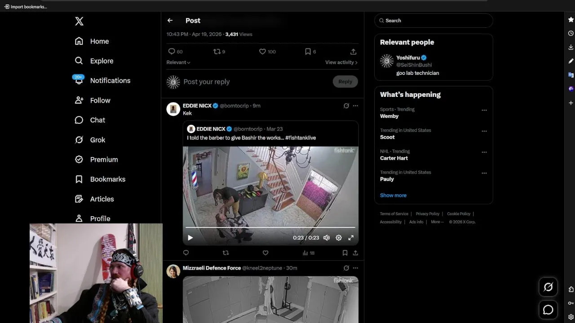Bookmark EDDIE NICX's Kek comment
Image resolution: width=575 pixels, height=323 pixels.
[x=345, y=253]
